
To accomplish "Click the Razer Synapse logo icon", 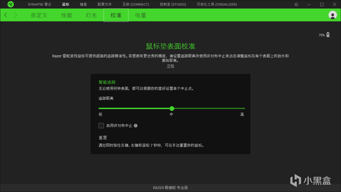I will click(11, 4).
